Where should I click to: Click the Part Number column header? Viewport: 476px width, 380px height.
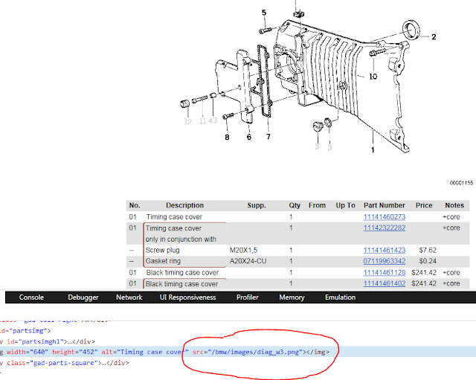tap(385, 205)
